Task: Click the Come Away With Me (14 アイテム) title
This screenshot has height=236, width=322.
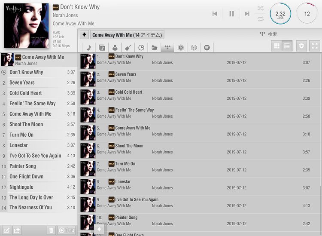Action: 127,35
